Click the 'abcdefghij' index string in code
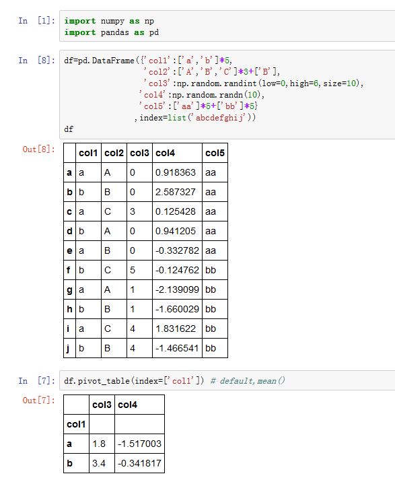 click(221, 117)
